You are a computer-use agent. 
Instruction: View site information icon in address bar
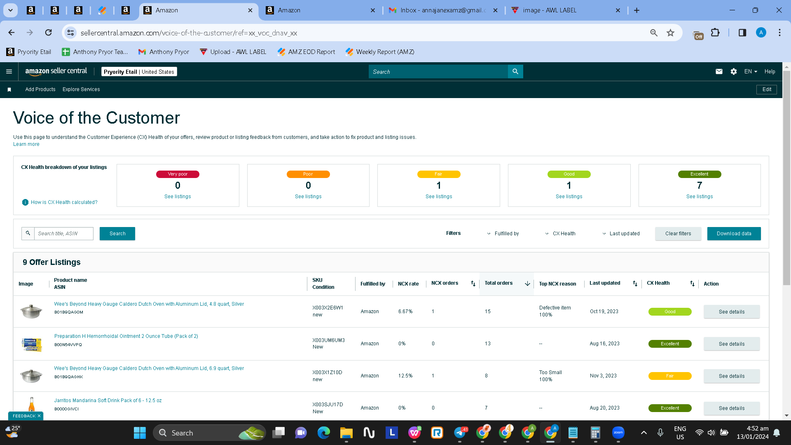(71, 33)
